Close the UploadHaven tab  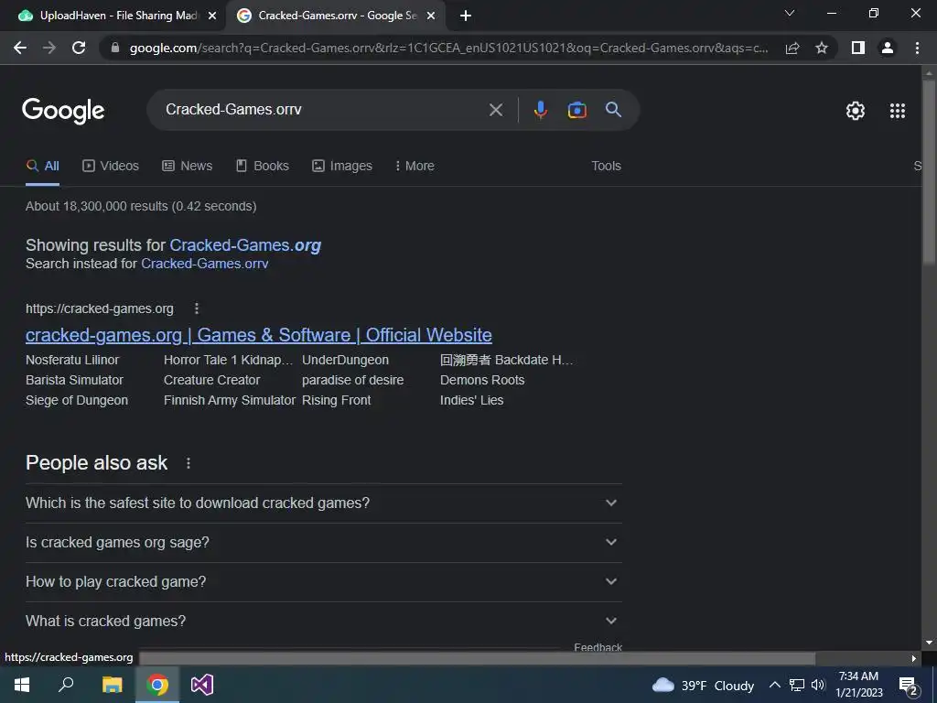[x=211, y=16]
